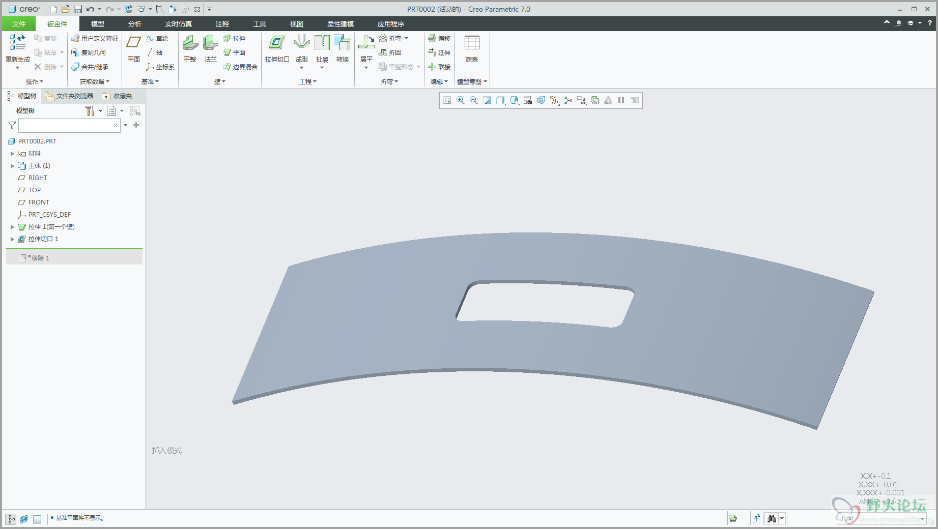Select the Extruded Cut (拉伸切口) tool
Screen dimensions: 938x529
(x=277, y=49)
